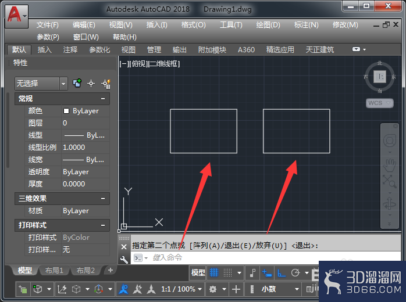Toggle dynamic UCS status icon

(62, 289)
